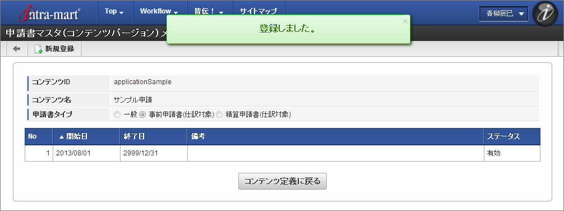Click the コンテンツ名 label
Viewport: 564px width, 211px height.
coord(52,100)
